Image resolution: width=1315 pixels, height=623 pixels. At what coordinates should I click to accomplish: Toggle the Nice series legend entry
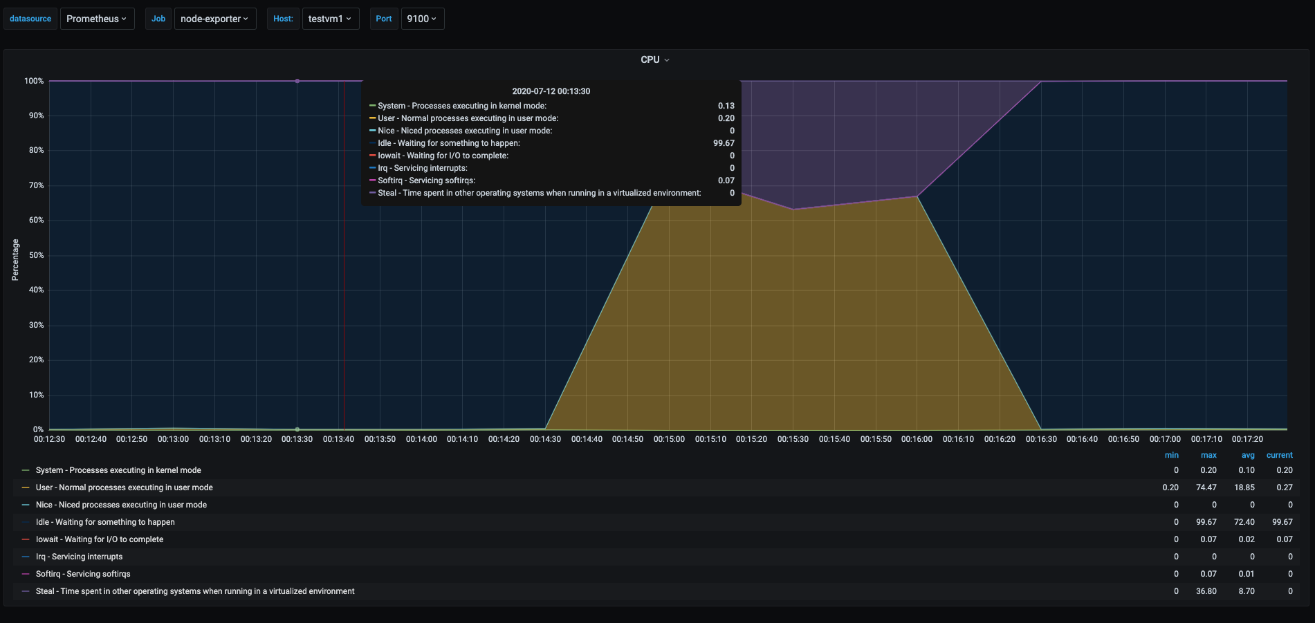(x=121, y=505)
